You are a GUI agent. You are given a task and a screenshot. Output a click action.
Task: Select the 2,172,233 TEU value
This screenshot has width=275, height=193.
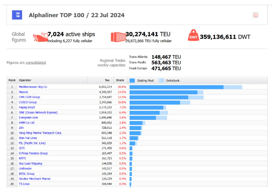(x=106, y=107)
